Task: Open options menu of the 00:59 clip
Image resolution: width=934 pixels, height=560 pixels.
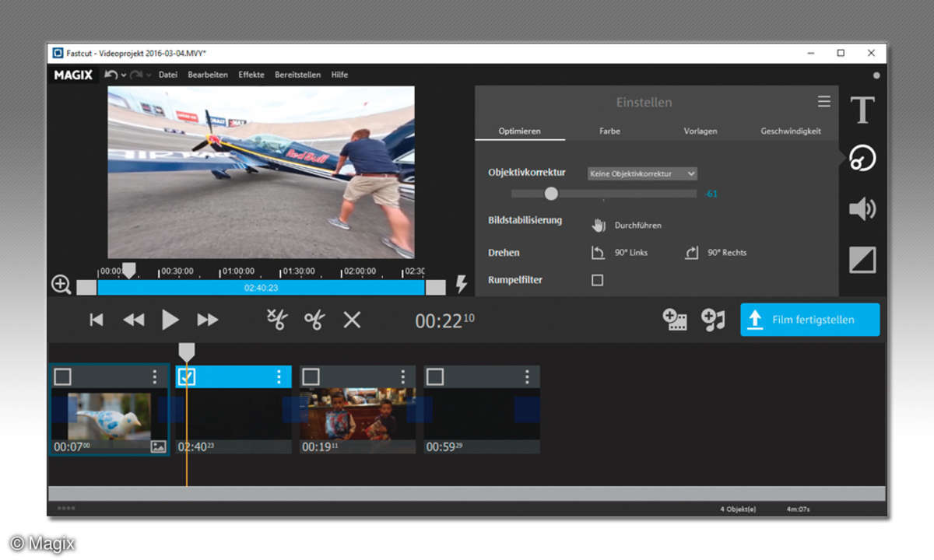Action: point(527,377)
